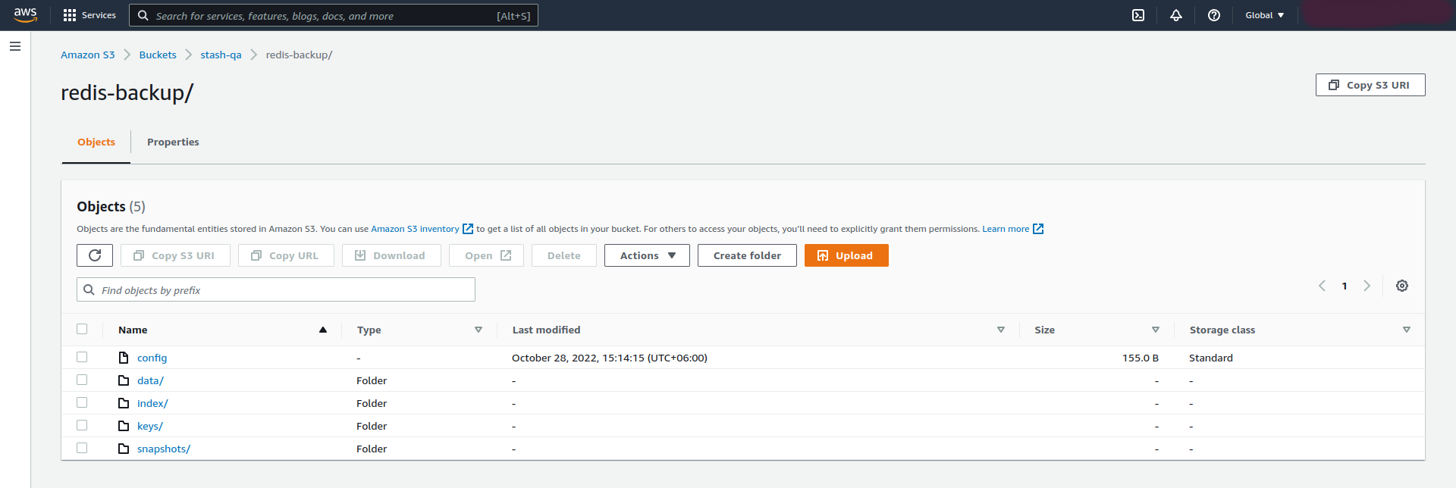This screenshot has height=488, width=1456.
Task: Tick the checkbox for snapshots/ folder
Action: point(82,448)
